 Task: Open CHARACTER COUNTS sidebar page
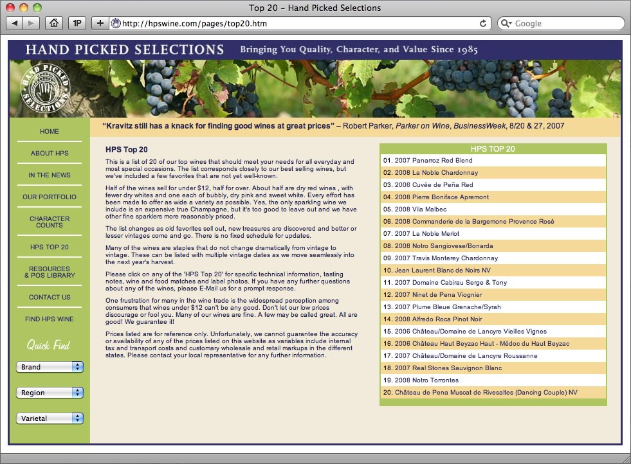pos(50,222)
